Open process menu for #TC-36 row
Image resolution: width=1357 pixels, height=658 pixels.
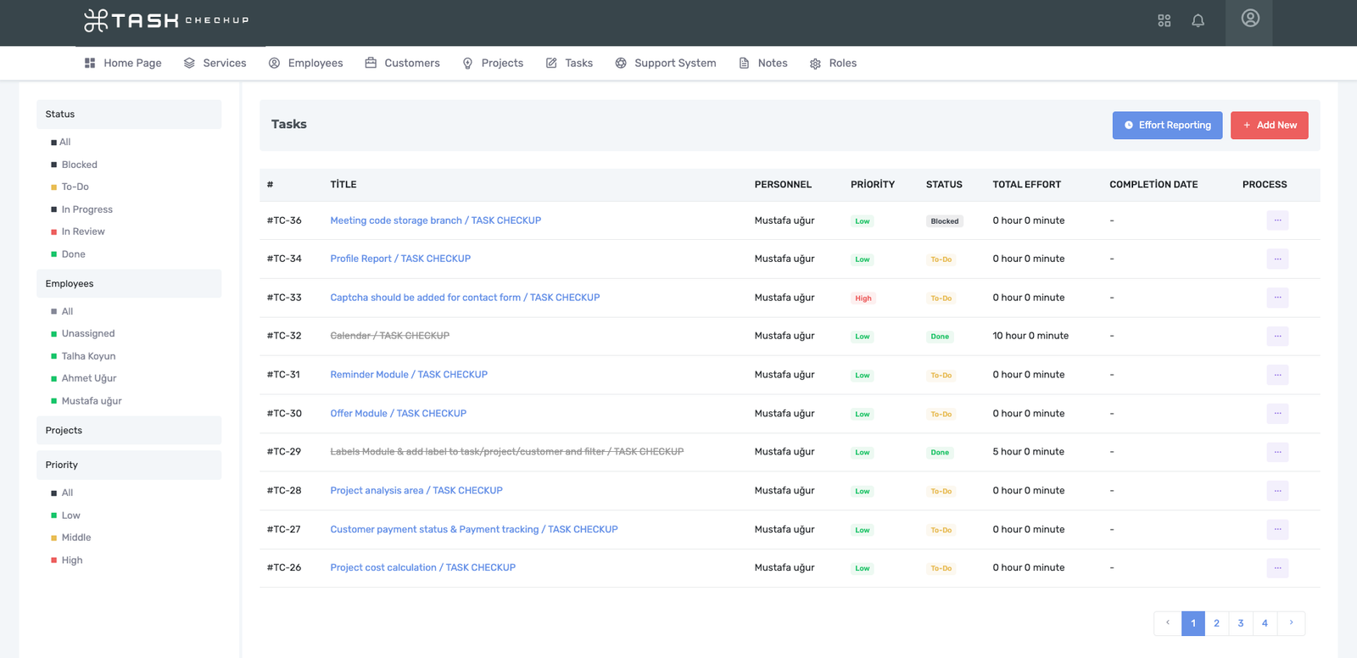coord(1277,220)
